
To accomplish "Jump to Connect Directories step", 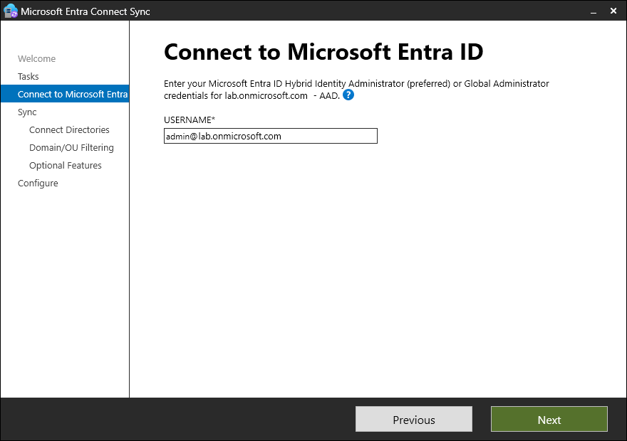I will coord(69,130).
